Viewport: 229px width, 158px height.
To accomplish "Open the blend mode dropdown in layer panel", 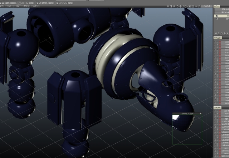I will pyautogui.click(x=222, y=10).
